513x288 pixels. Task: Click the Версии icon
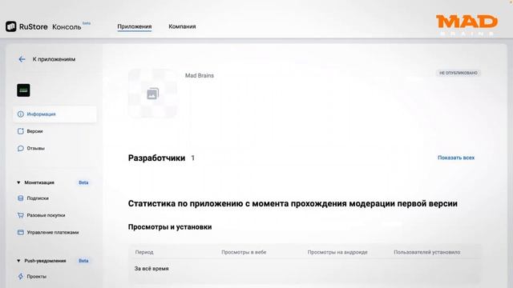(21, 131)
